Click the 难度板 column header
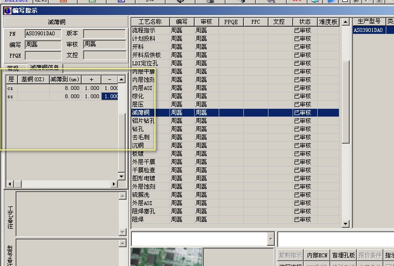Viewport: 394px width, 266px height. click(x=328, y=22)
